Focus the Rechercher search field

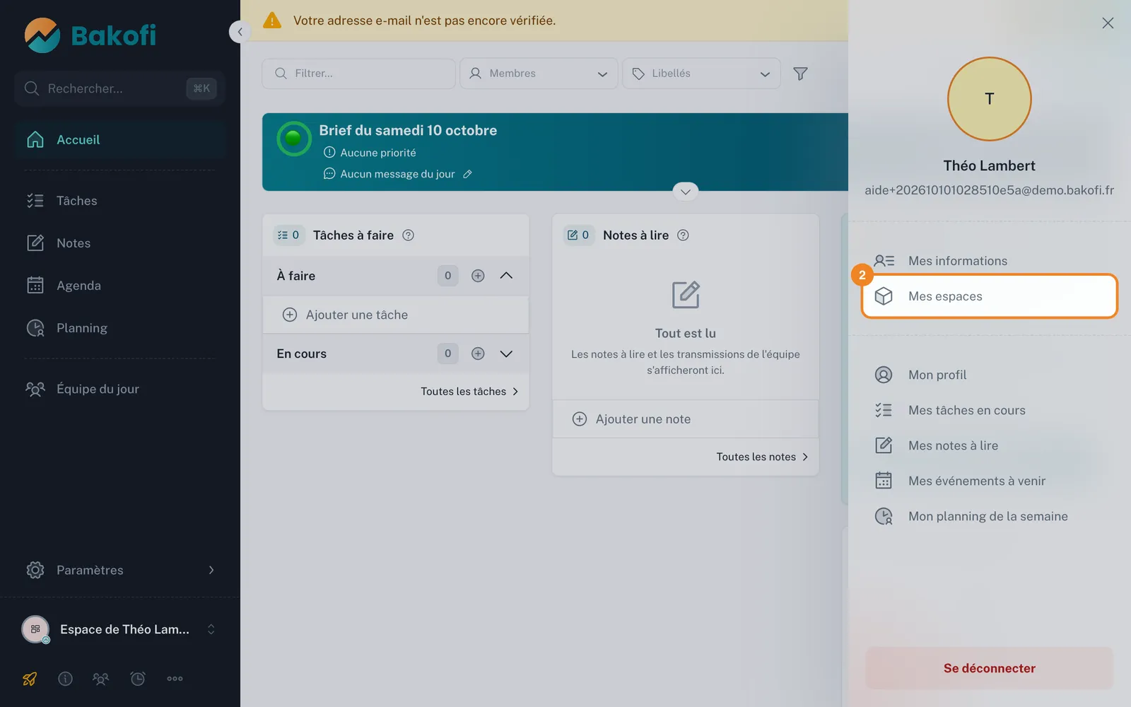[119, 88]
